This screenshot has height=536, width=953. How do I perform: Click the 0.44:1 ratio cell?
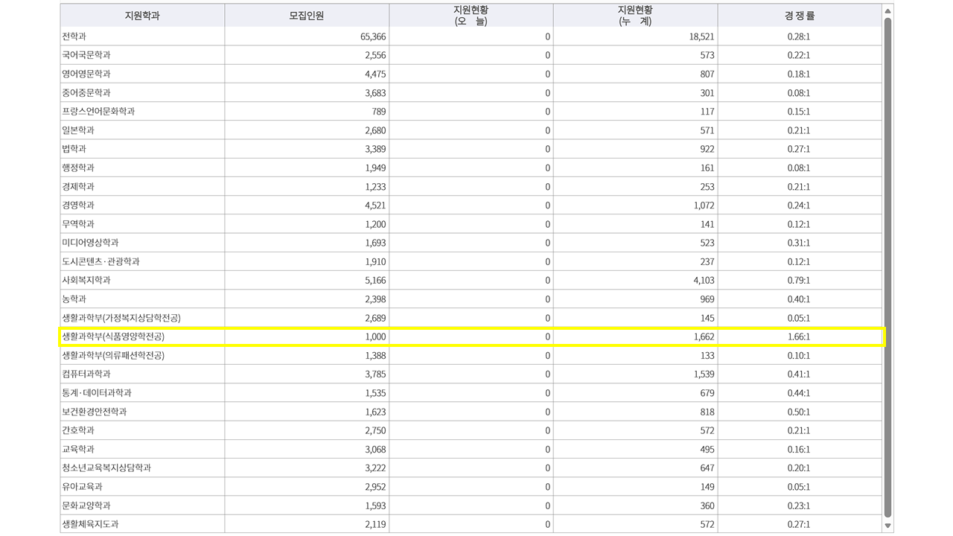click(798, 393)
